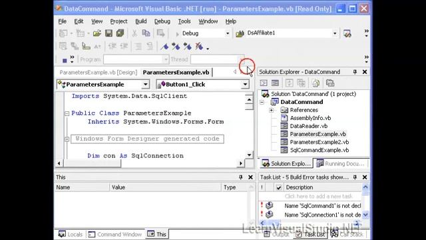Viewport: 426px width, 240px height.
Task: Click the Copy toolbar icon
Action: [x=146, y=33]
